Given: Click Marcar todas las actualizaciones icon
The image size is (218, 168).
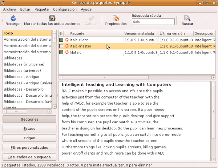Looking at the screenshot, I should [x=52, y=18].
